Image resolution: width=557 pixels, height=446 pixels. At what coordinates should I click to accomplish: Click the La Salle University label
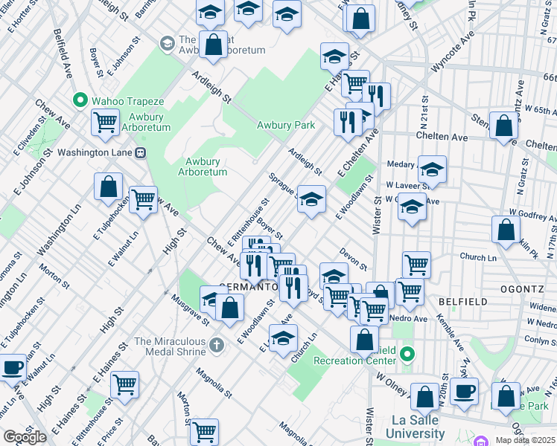[x=415, y=427]
